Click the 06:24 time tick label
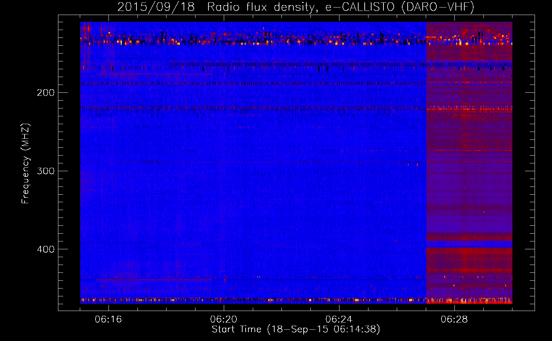 339,320
